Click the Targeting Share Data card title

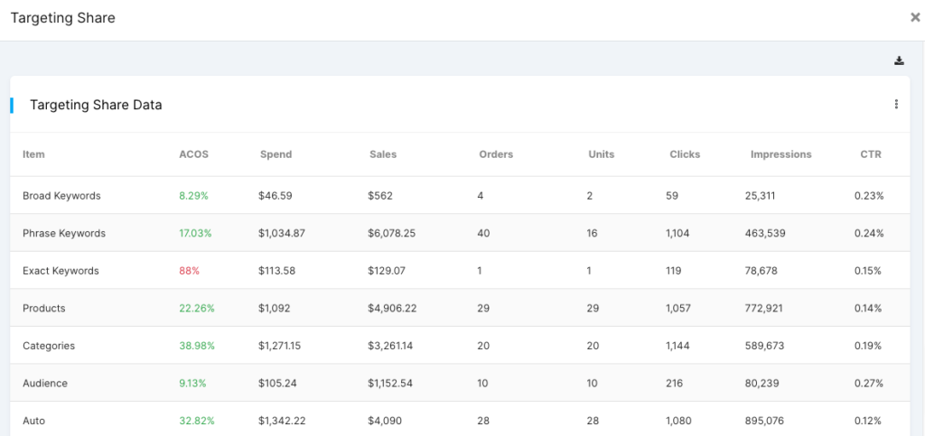click(96, 105)
